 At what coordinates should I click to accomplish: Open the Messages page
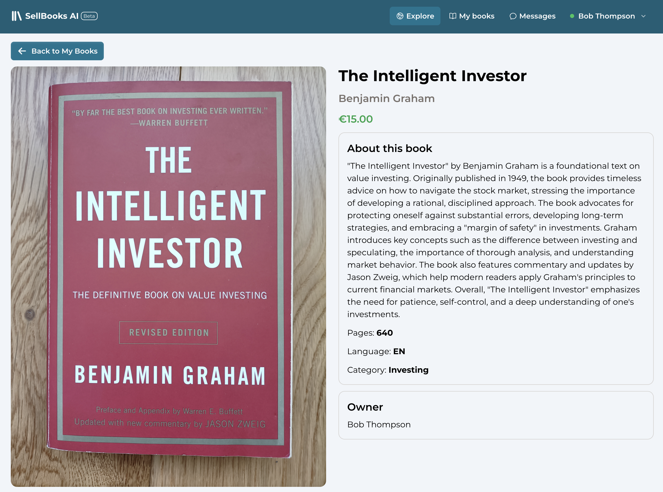537,16
